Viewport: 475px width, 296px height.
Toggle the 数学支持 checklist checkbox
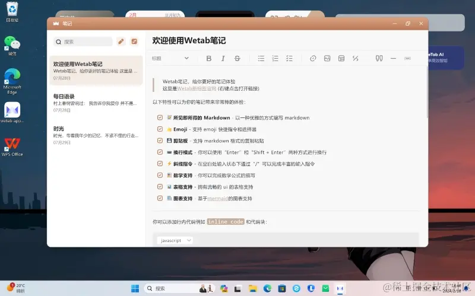point(160,175)
